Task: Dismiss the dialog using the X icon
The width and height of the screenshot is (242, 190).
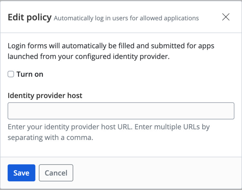Action: [226, 17]
